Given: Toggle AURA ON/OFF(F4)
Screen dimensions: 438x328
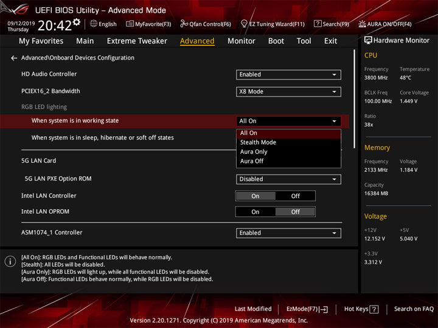Looking at the screenshot, I should (x=385, y=24).
